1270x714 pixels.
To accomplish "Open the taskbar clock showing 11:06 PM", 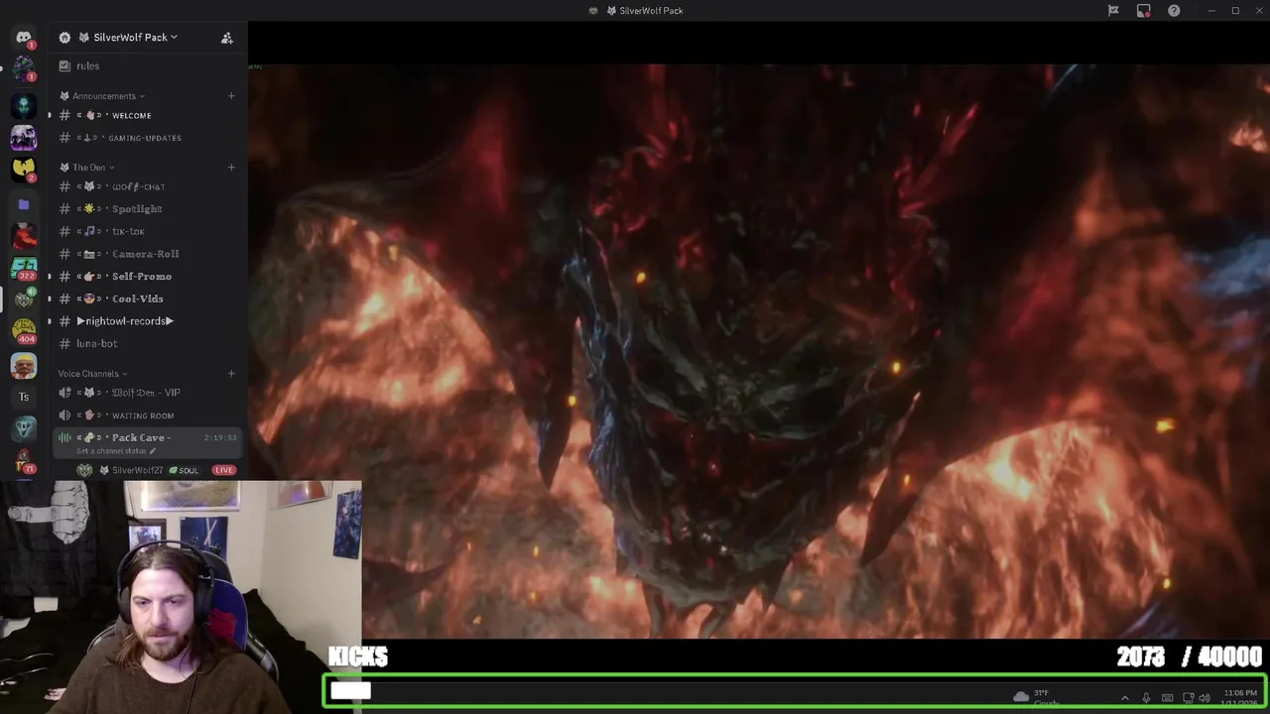I will [1240, 697].
